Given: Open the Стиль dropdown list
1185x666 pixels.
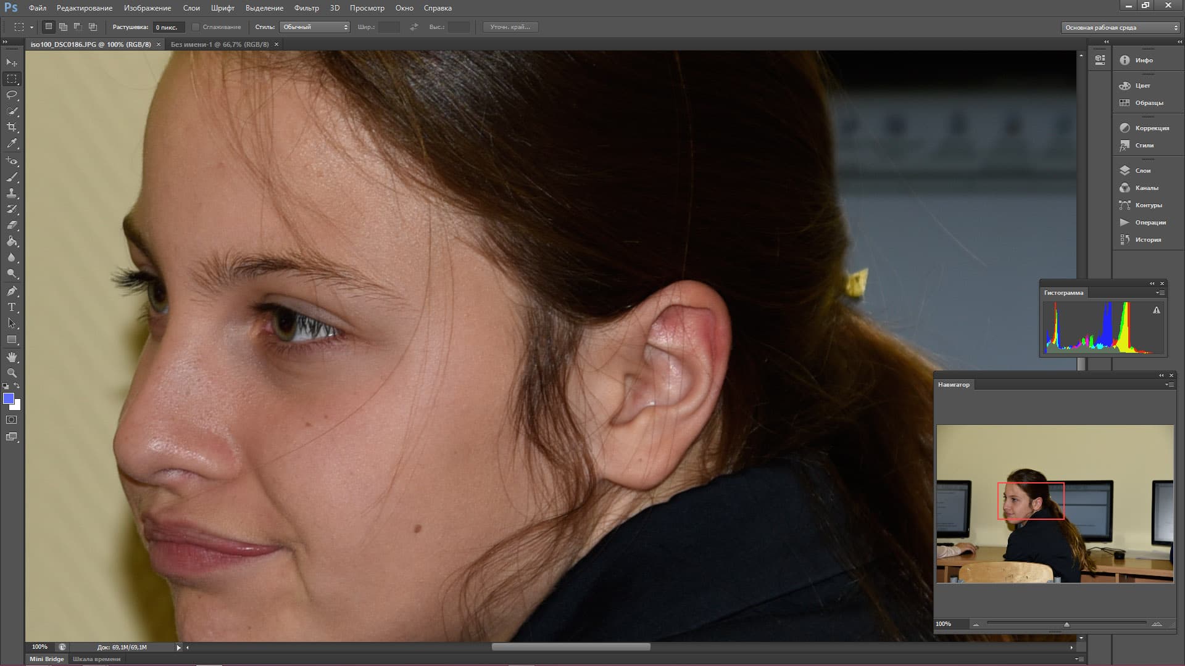Looking at the screenshot, I should coord(315,27).
